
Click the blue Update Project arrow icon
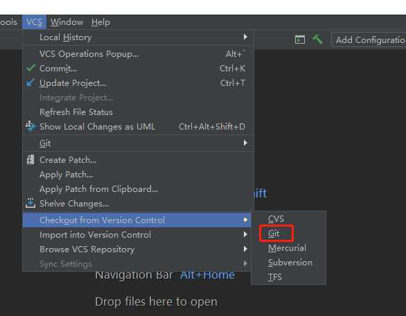(x=30, y=83)
